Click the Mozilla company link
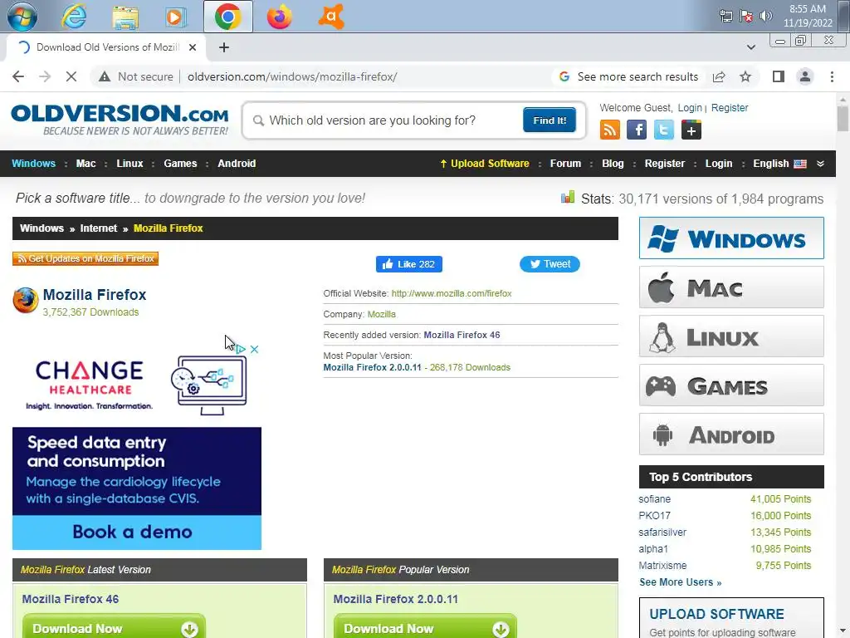Screen dimensions: 850x638 tap(382, 314)
